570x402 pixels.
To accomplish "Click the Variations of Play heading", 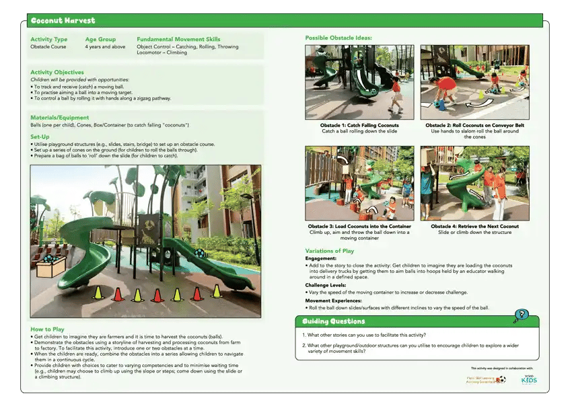I will coord(330,251).
